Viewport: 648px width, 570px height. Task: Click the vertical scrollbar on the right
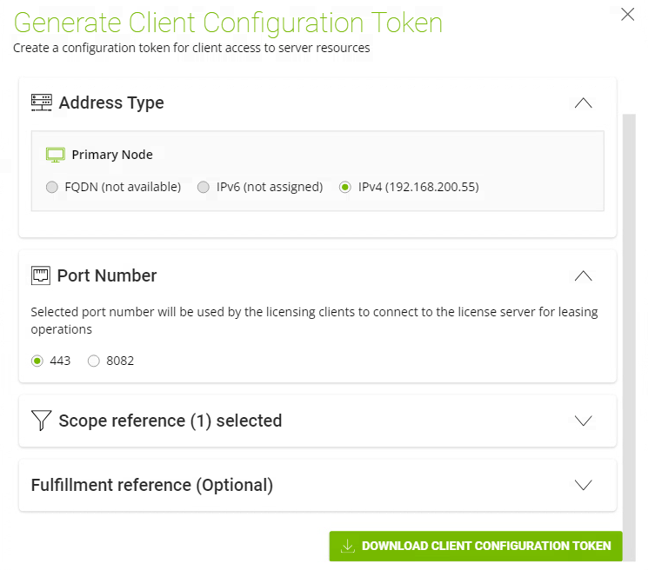pos(629,304)
